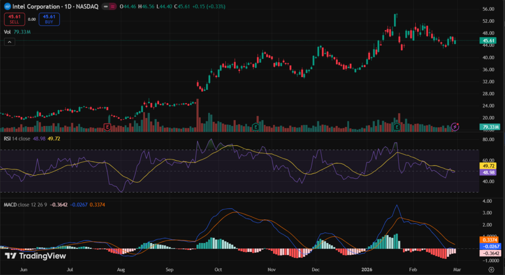The height and width of the screenshot is (275, 505).
Task: Click the green 45.61 price axis label
Action: 489,40
